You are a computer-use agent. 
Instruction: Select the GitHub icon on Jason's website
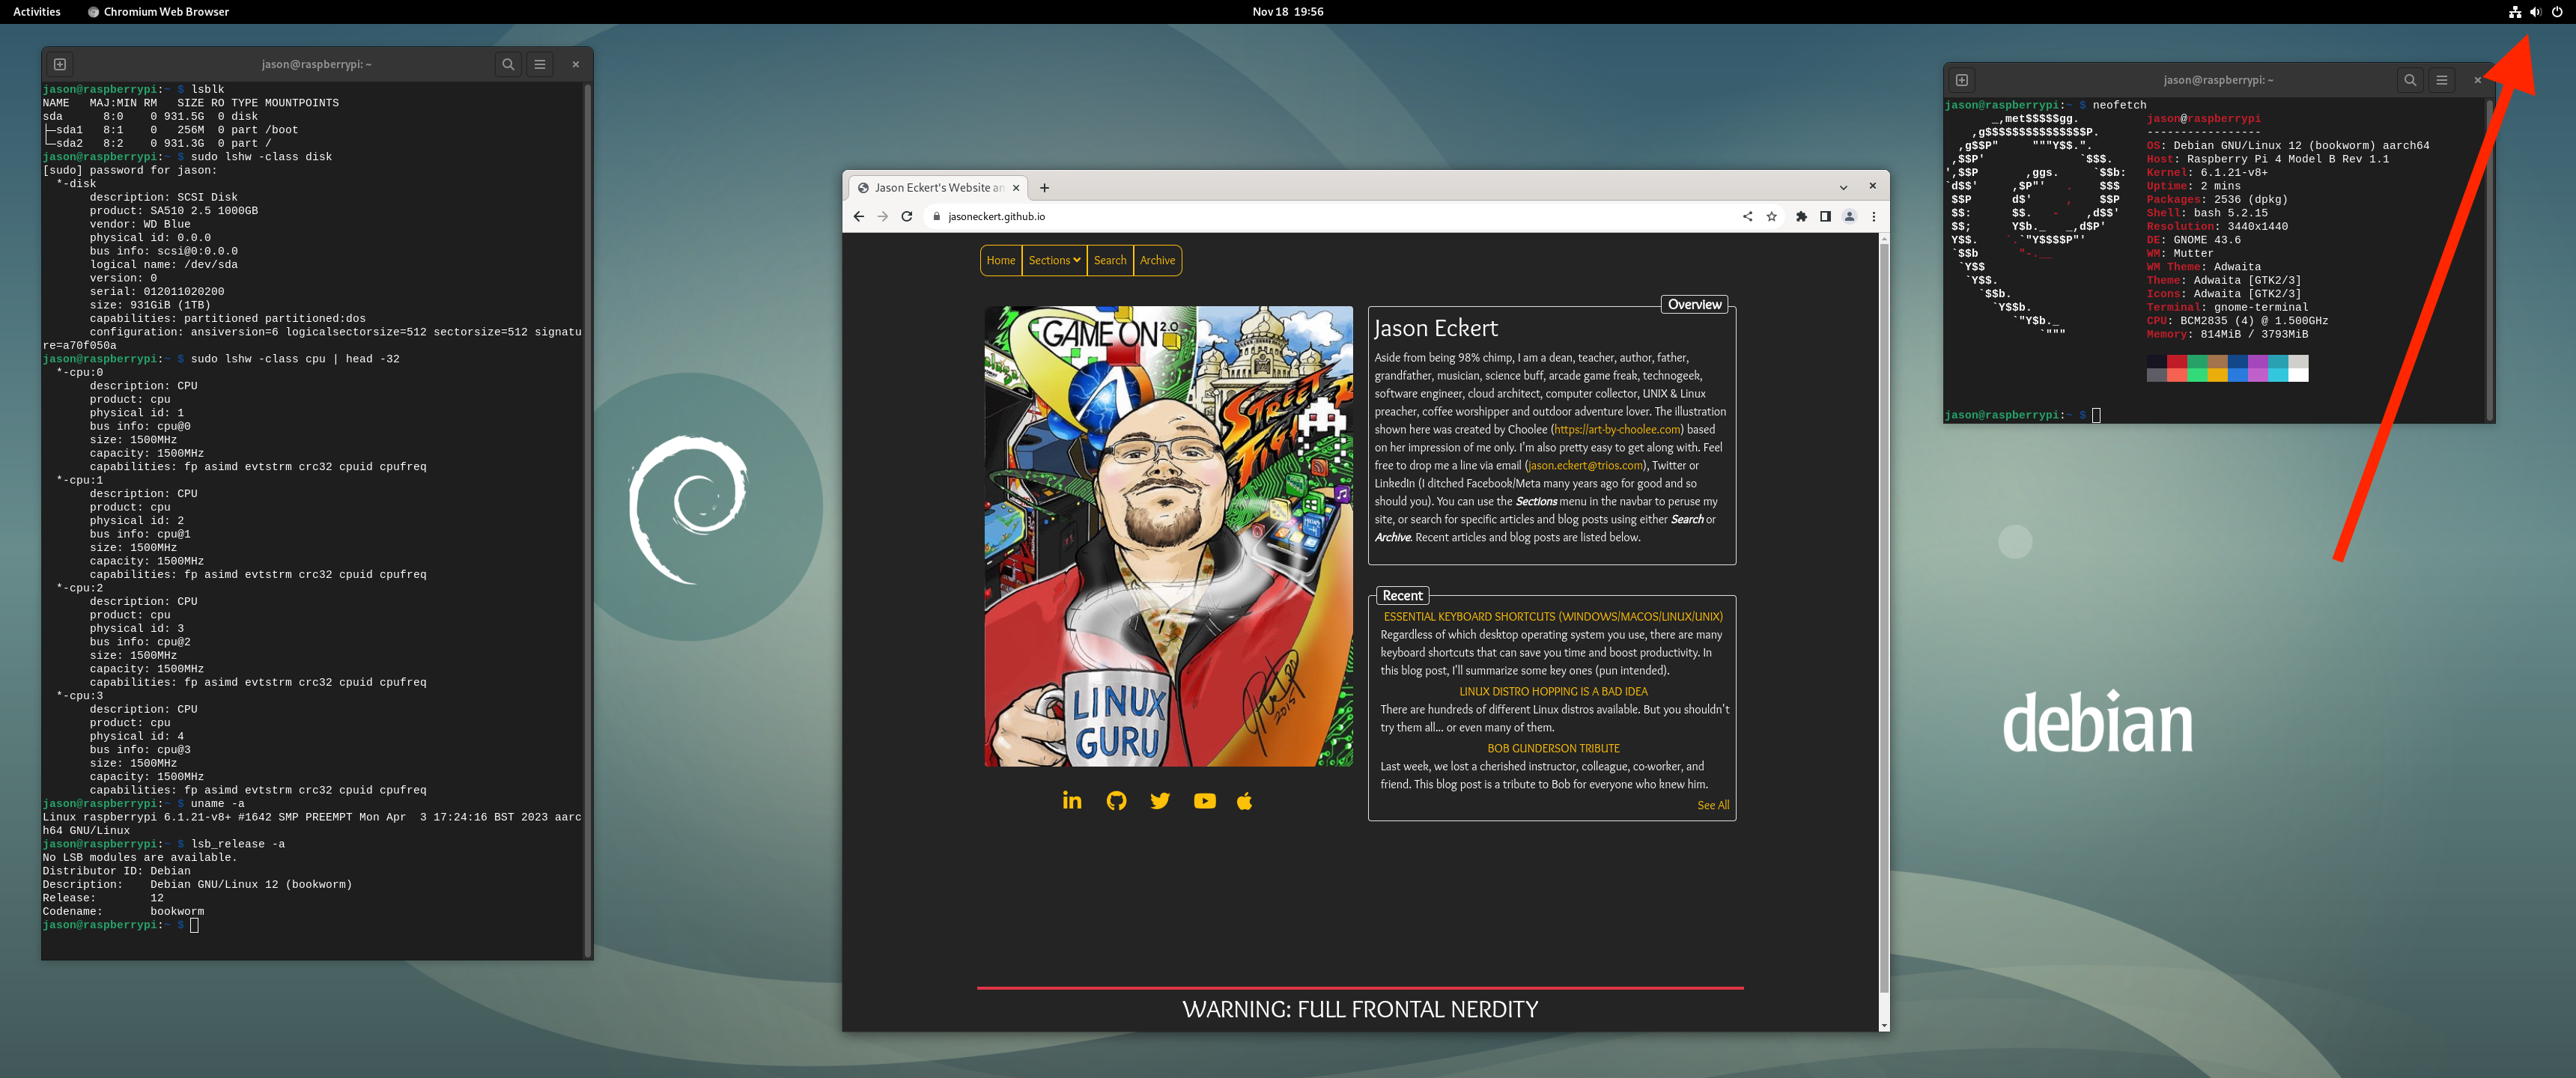(x=1116, y=800)
